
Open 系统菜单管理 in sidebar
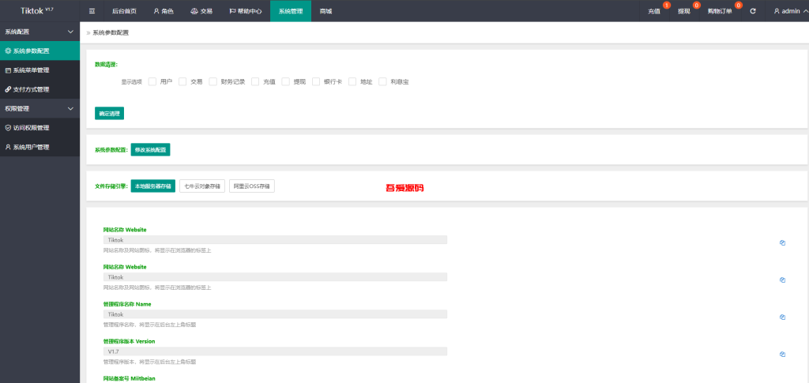(40, 70)
